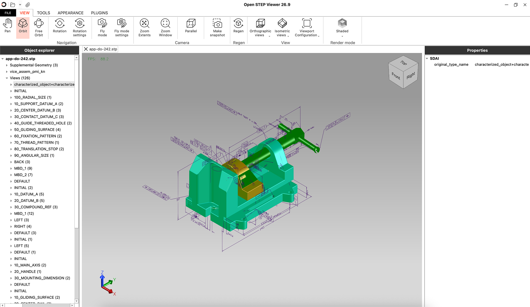Click the Rotation tool icon

[x=59, y=23]
